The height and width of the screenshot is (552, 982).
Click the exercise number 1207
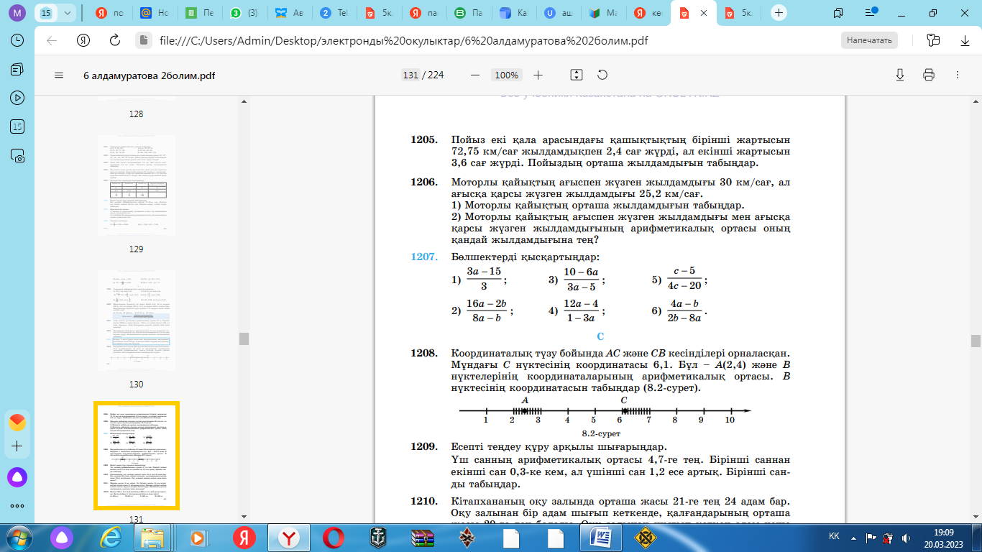424,257
